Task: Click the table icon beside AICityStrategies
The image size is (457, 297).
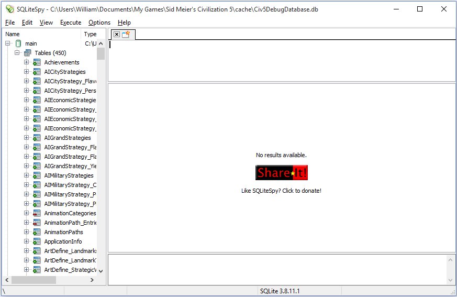Action: click(37, 72)
